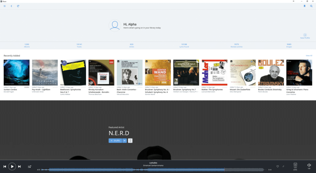The image size is (316, 173).
Task: Click the artist name Yehudi Menuhin
Action: [123, 94]
